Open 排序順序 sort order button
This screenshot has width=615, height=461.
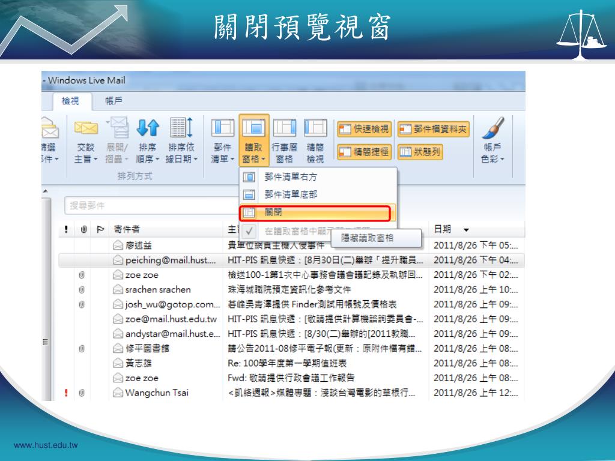[x=148, y=141]
